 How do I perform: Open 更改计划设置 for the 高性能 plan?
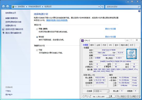pos(111,37)
